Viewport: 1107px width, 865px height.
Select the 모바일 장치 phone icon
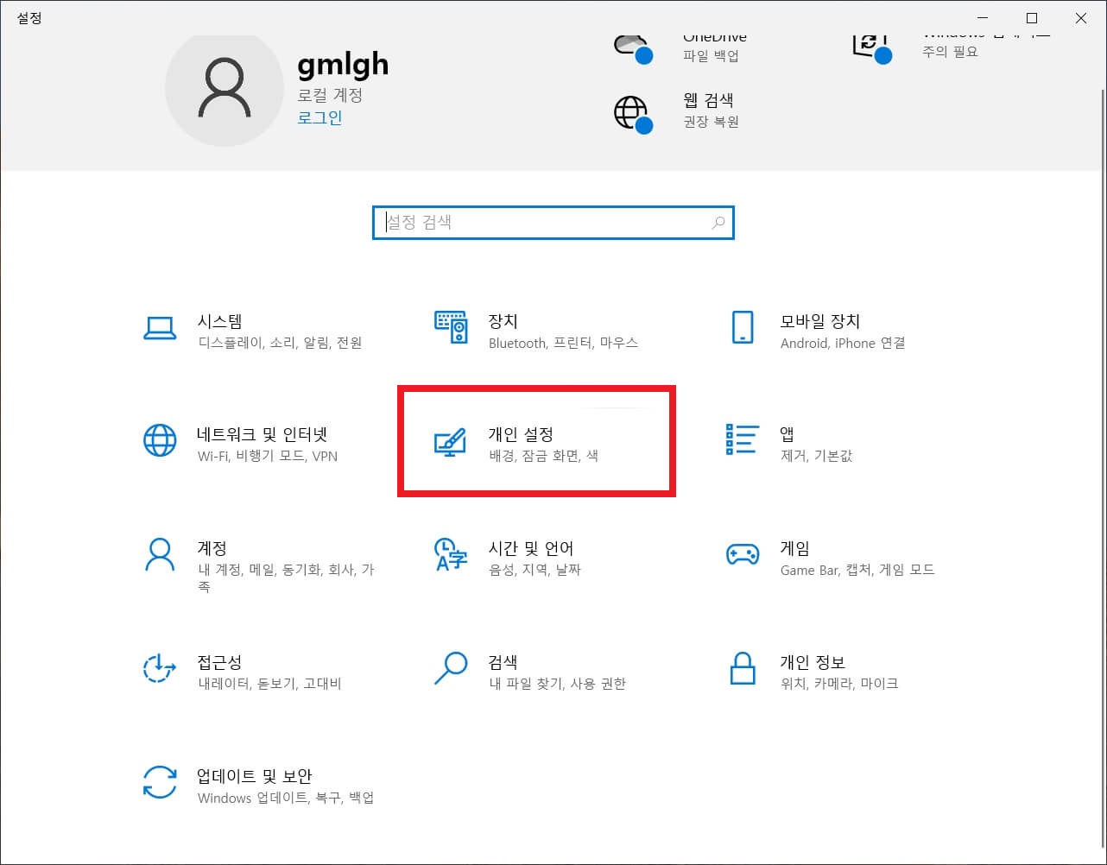743,329
